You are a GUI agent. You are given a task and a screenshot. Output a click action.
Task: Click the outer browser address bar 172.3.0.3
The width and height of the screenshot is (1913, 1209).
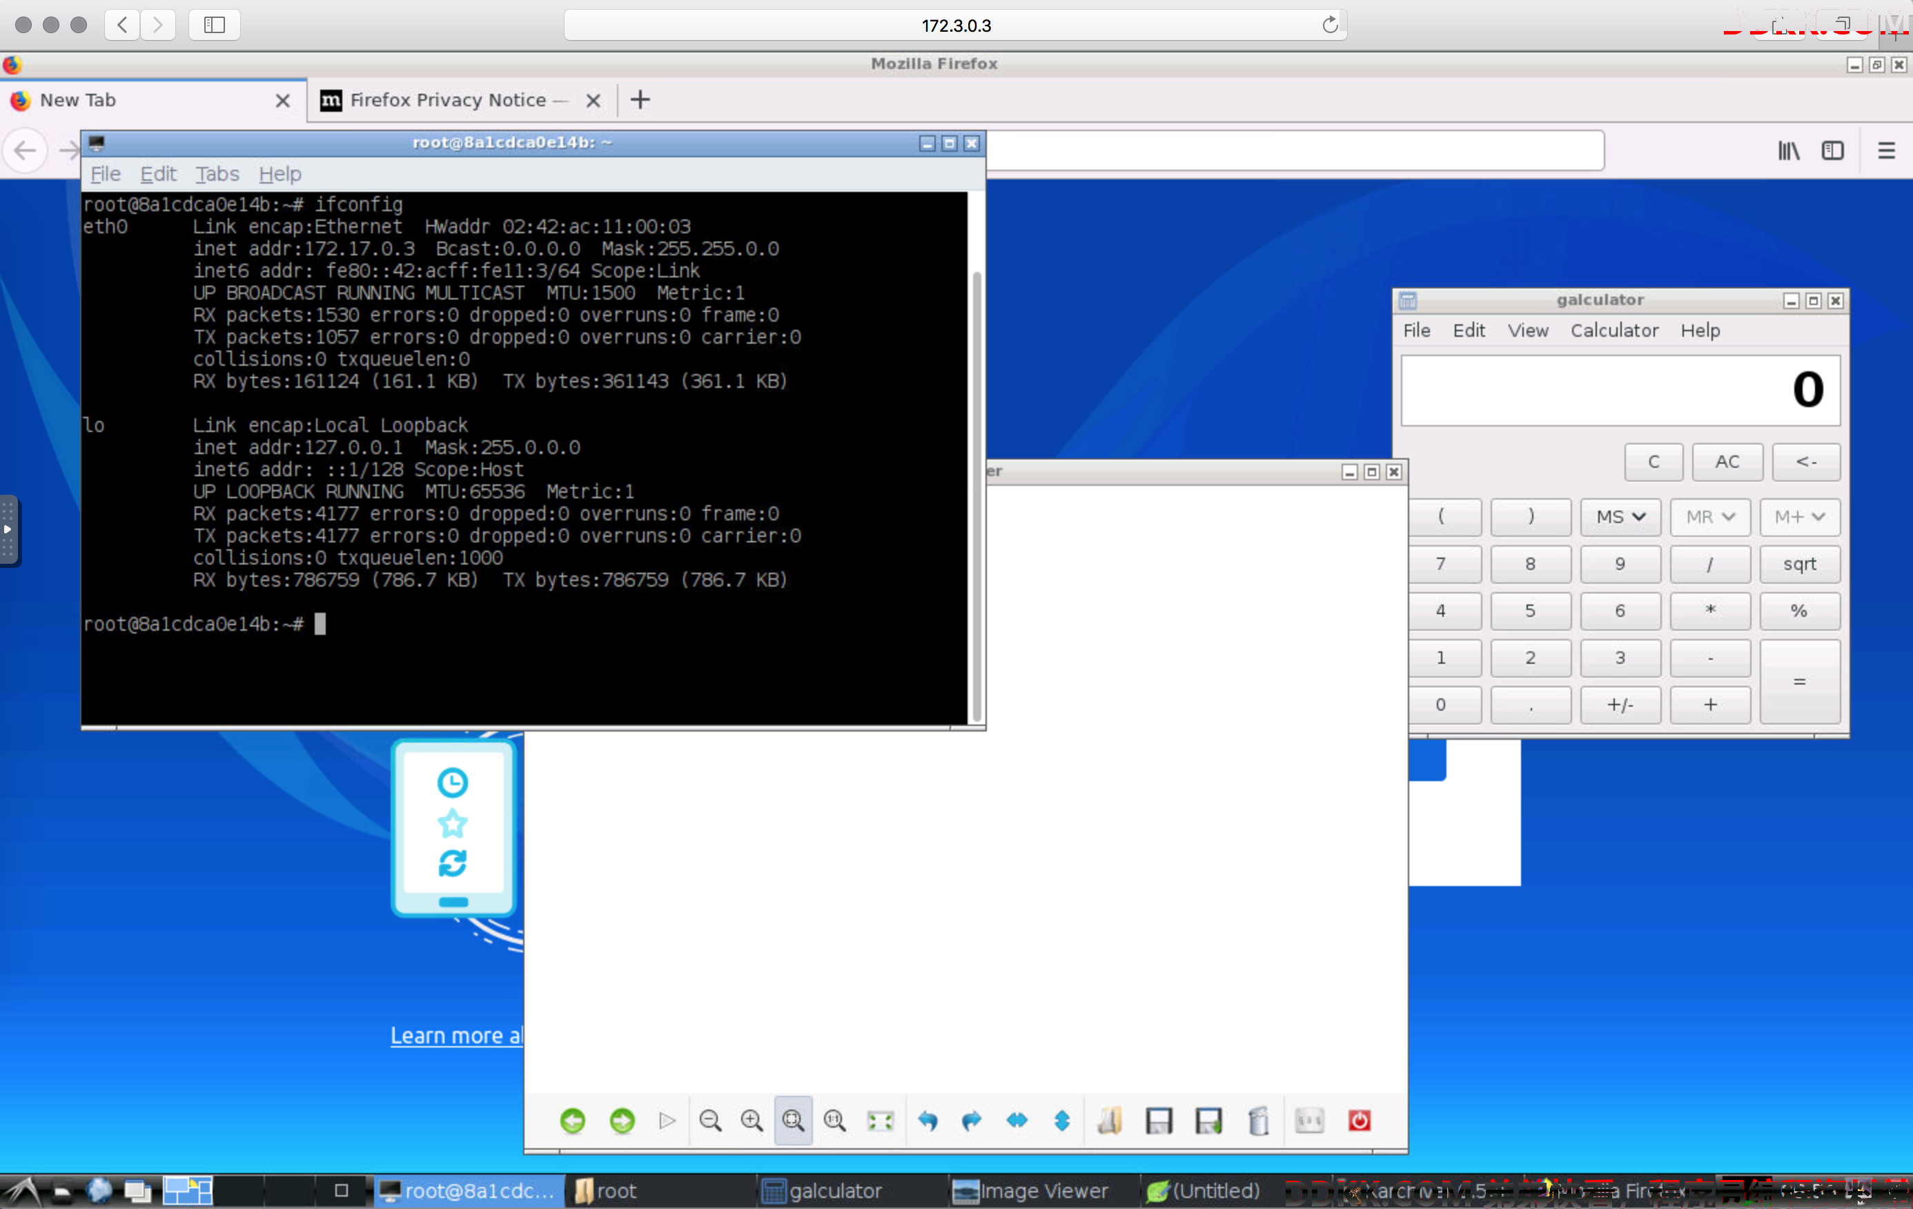click(956, 26)
